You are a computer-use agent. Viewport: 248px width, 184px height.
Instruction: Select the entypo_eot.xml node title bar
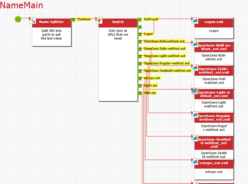(216, 163)
